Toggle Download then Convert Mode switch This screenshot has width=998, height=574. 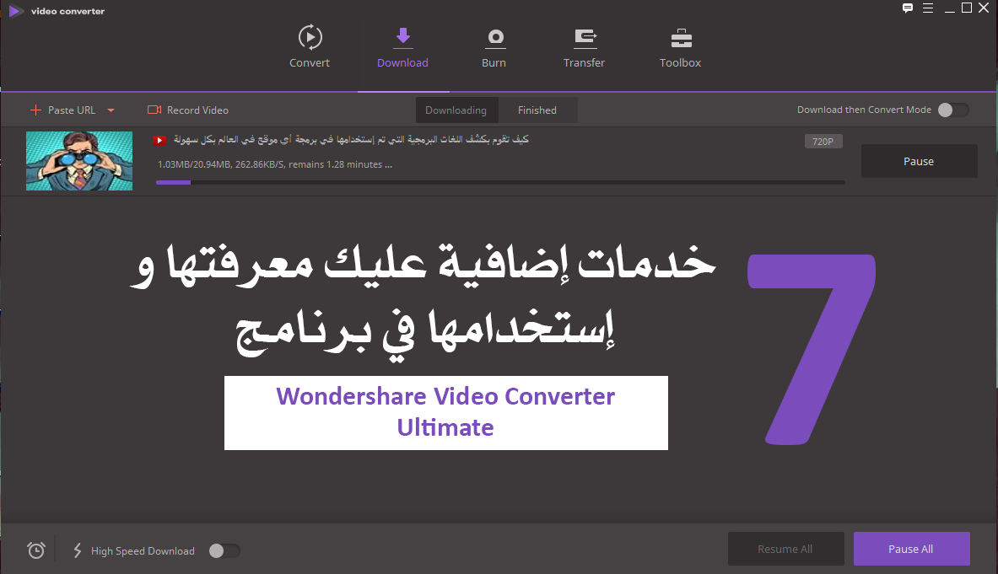(x=952, y=110)
